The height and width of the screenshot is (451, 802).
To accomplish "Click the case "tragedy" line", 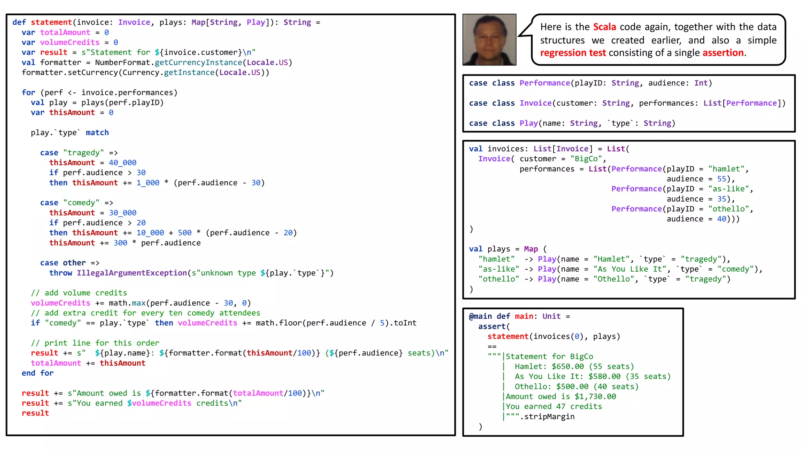I will [x=79, y=153].
